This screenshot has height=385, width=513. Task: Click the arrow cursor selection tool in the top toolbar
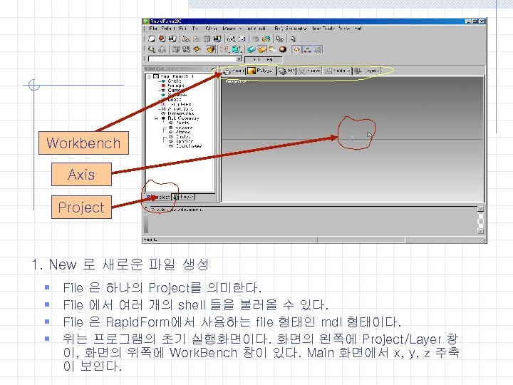coord(279,39)
